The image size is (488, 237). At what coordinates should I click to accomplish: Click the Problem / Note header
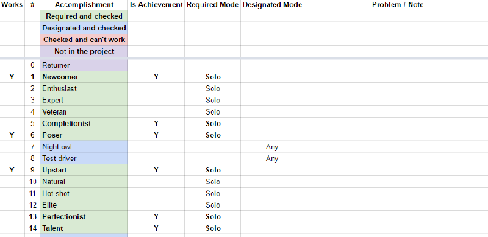click(396, 5)
